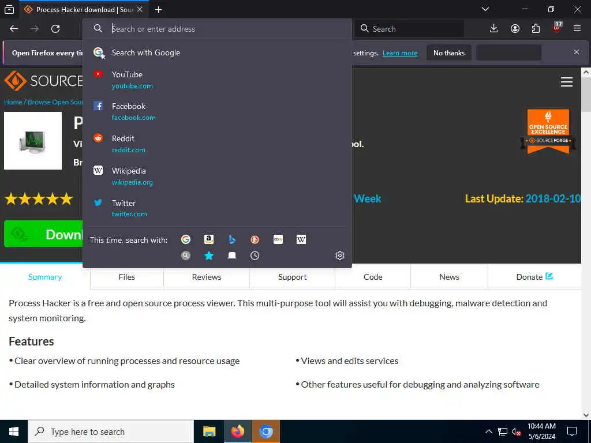Open the Firefox application hamburger menu
Viewport: 591px width, 443px height.
point(577,29)
